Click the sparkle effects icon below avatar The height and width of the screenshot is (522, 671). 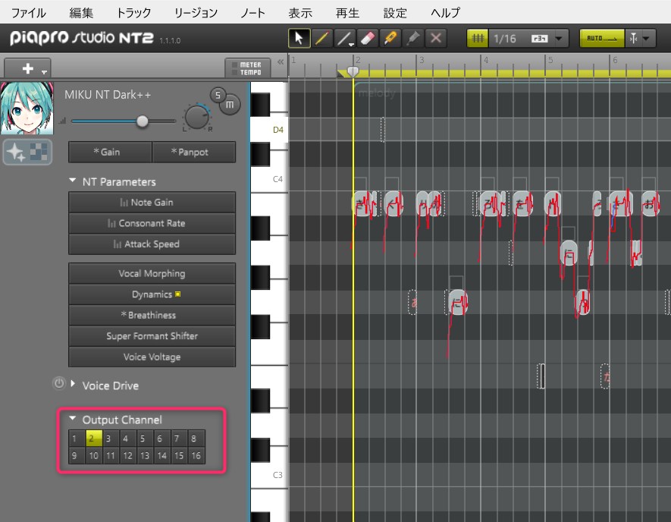tap(16, 152)
